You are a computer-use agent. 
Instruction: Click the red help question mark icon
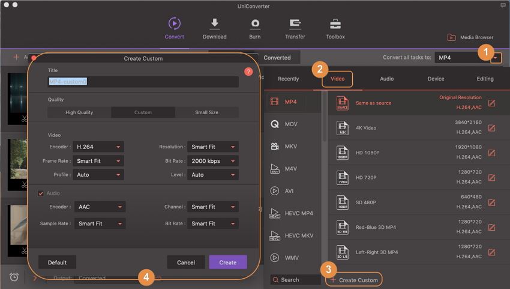[x=249, y=71]
